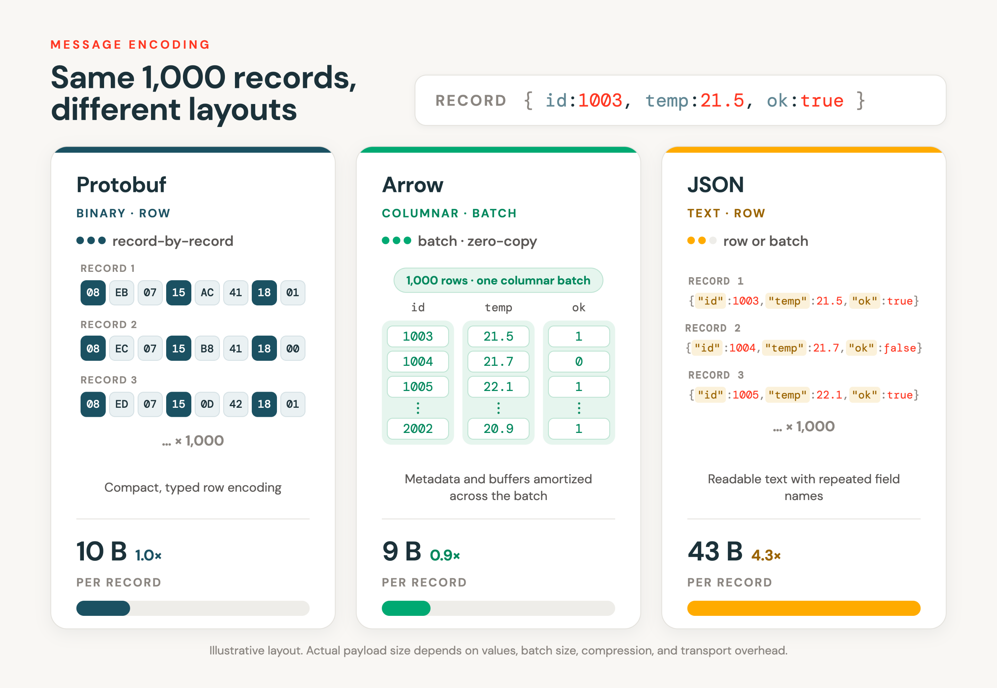Click the 'Protobuf' card heading
This screenshot has height=688, width=997.
[x=121, y=185]
